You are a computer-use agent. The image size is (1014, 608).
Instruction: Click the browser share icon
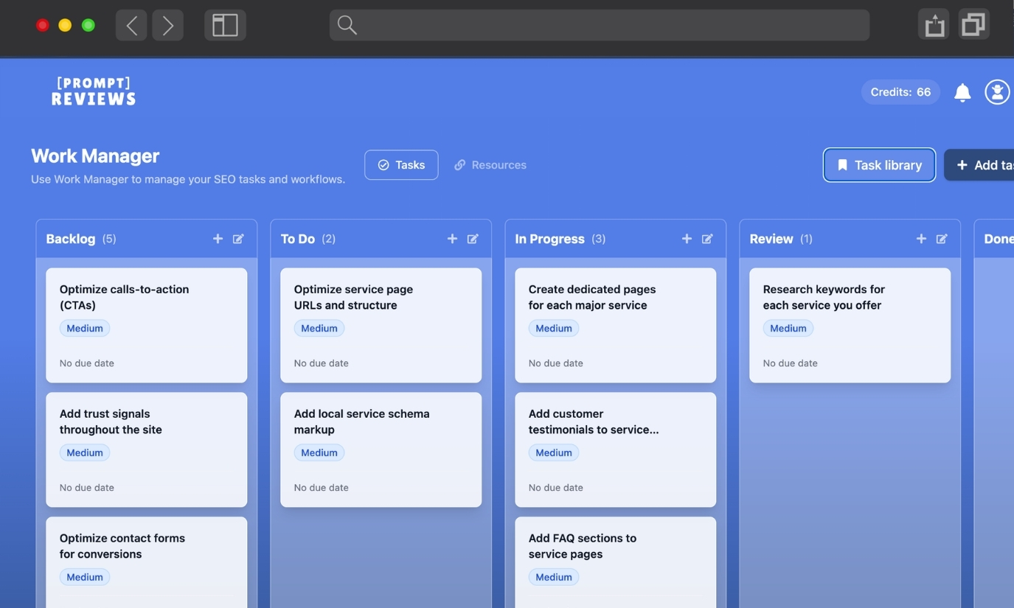click(934, 25)
